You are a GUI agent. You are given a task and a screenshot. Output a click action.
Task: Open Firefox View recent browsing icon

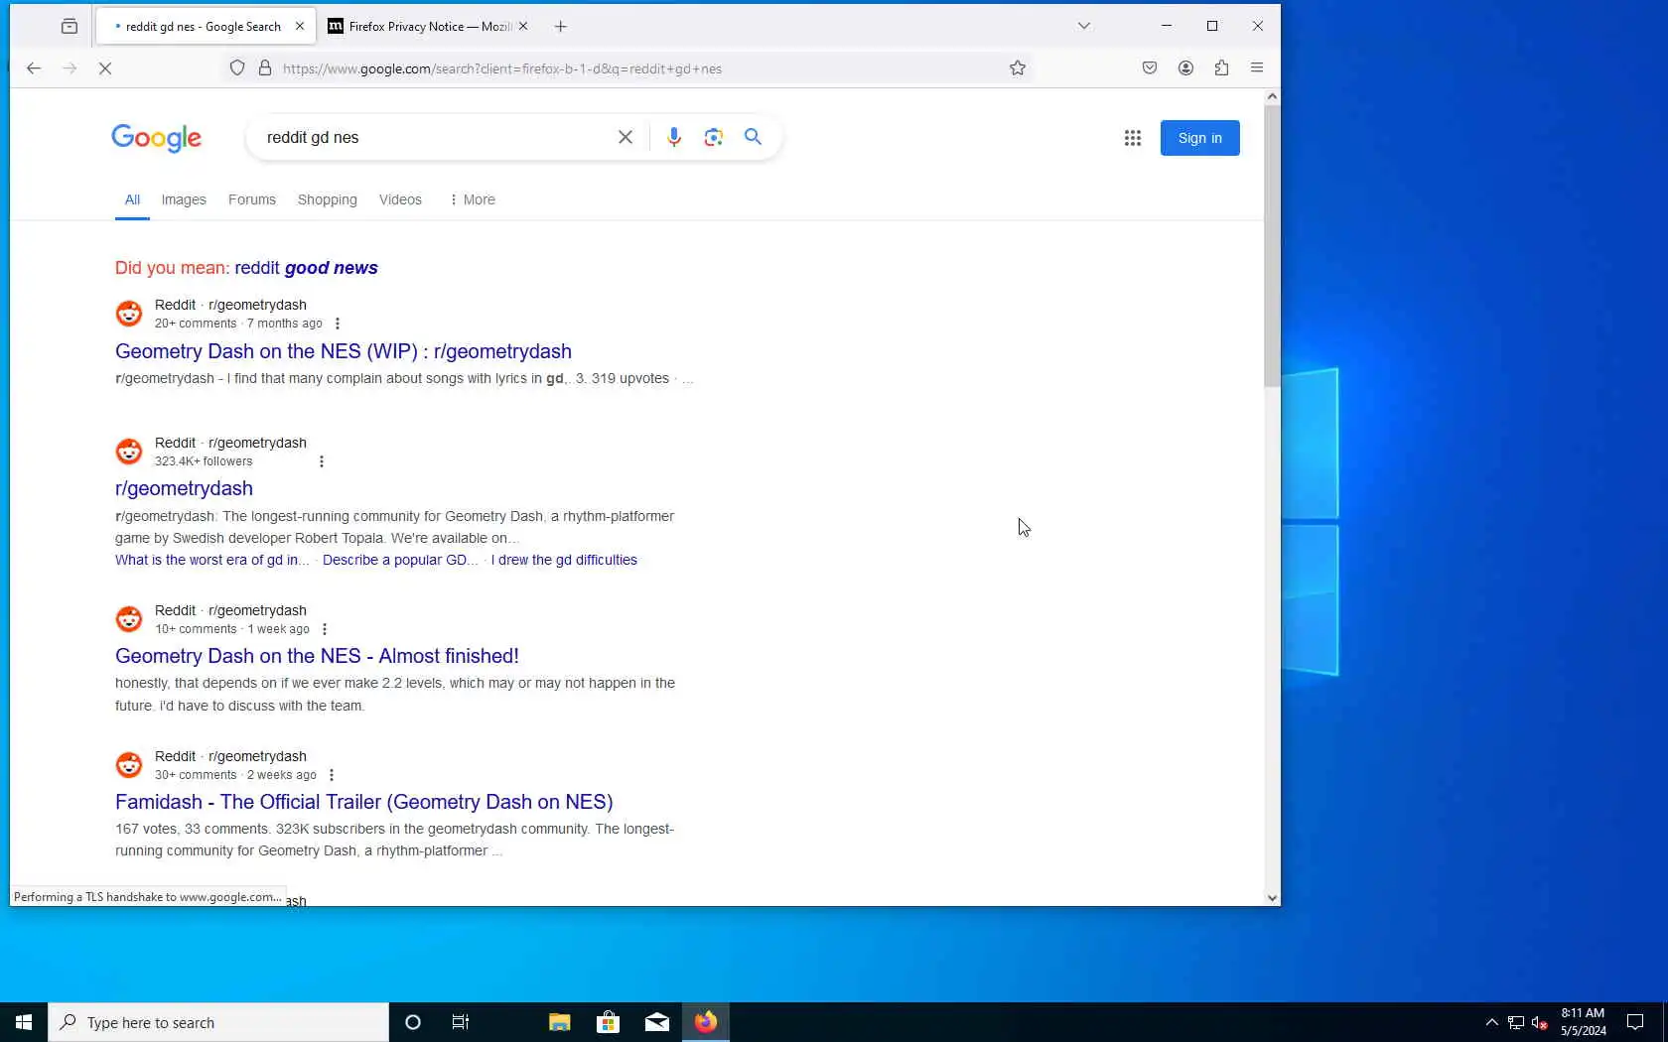[69, 27]
